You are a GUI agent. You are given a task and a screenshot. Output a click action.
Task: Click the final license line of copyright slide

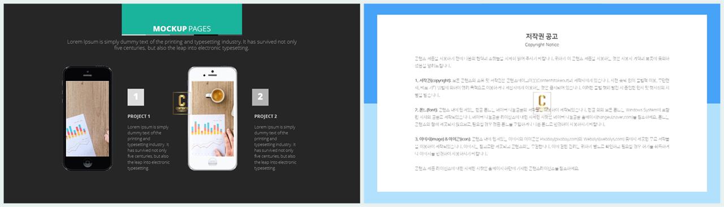point(497,168)
